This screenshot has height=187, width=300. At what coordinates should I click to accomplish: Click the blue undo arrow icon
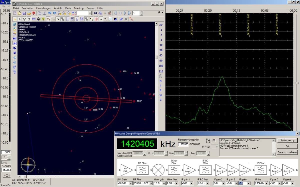point(49,13)
